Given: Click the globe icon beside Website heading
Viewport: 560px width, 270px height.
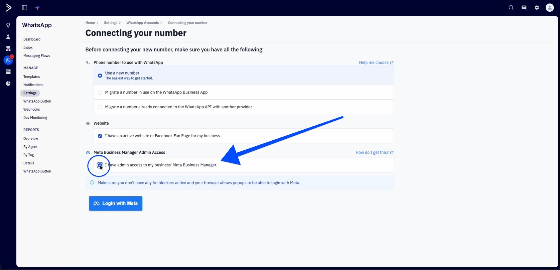Looking at the screenshot, I should [88, 123].
